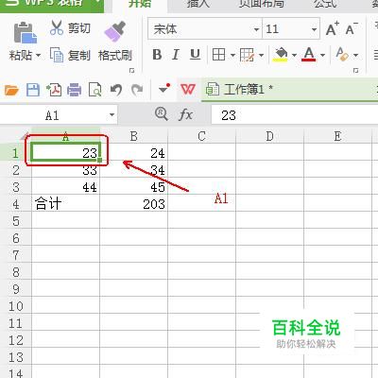Expand the borders dropdown arrow
Screen dimensions: 378x378
coord(232,55)
